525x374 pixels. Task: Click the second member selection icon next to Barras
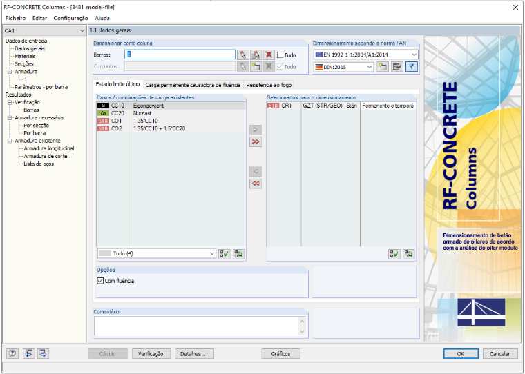256,55
